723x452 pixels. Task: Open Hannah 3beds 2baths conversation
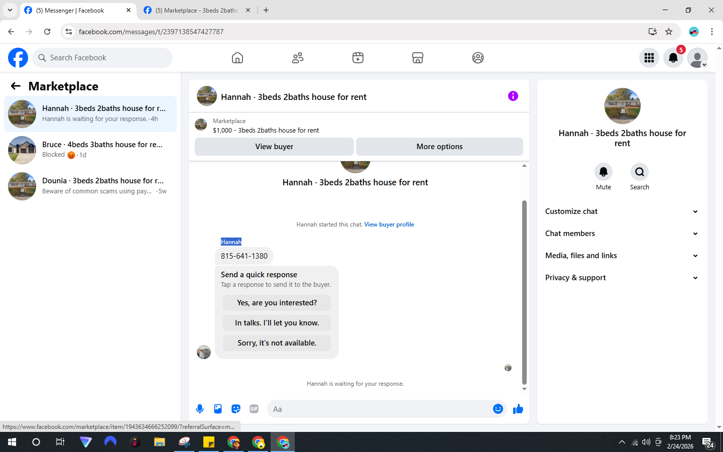coord(90,114)
